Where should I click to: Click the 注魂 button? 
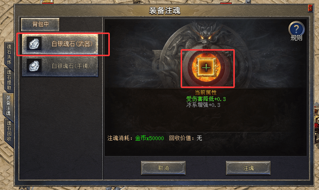click(x=248, y=168)
